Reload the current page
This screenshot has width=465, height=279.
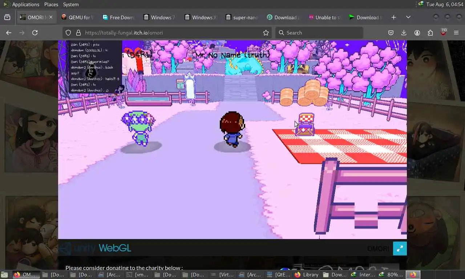(35, 33)
